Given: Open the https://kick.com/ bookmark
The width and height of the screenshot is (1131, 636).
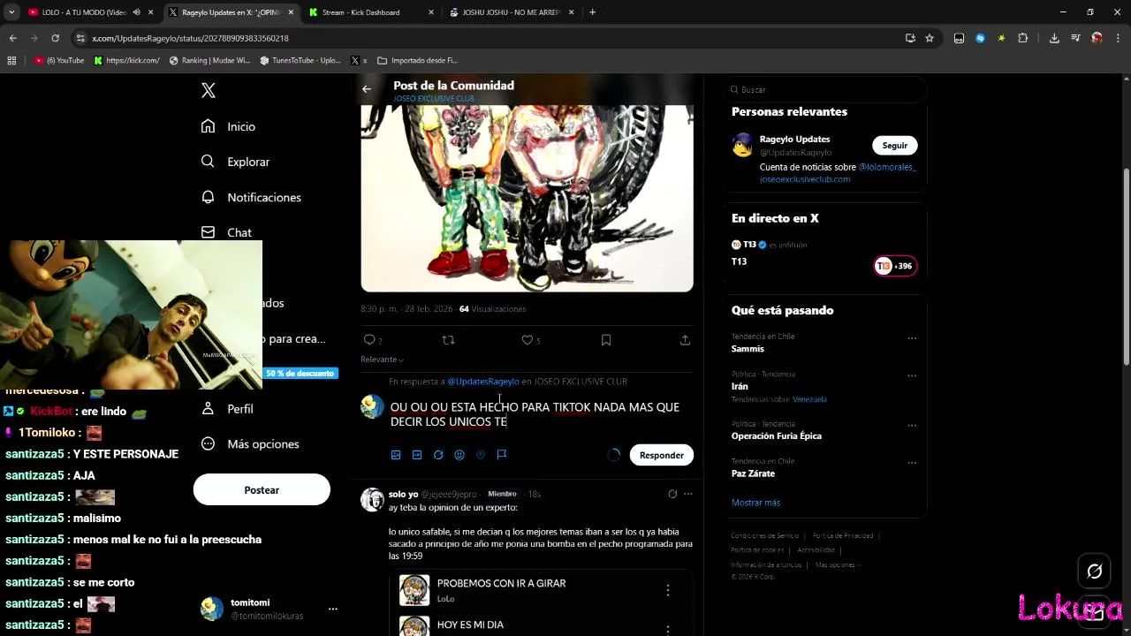Looking at the screenshot, I should click(126, 61).
